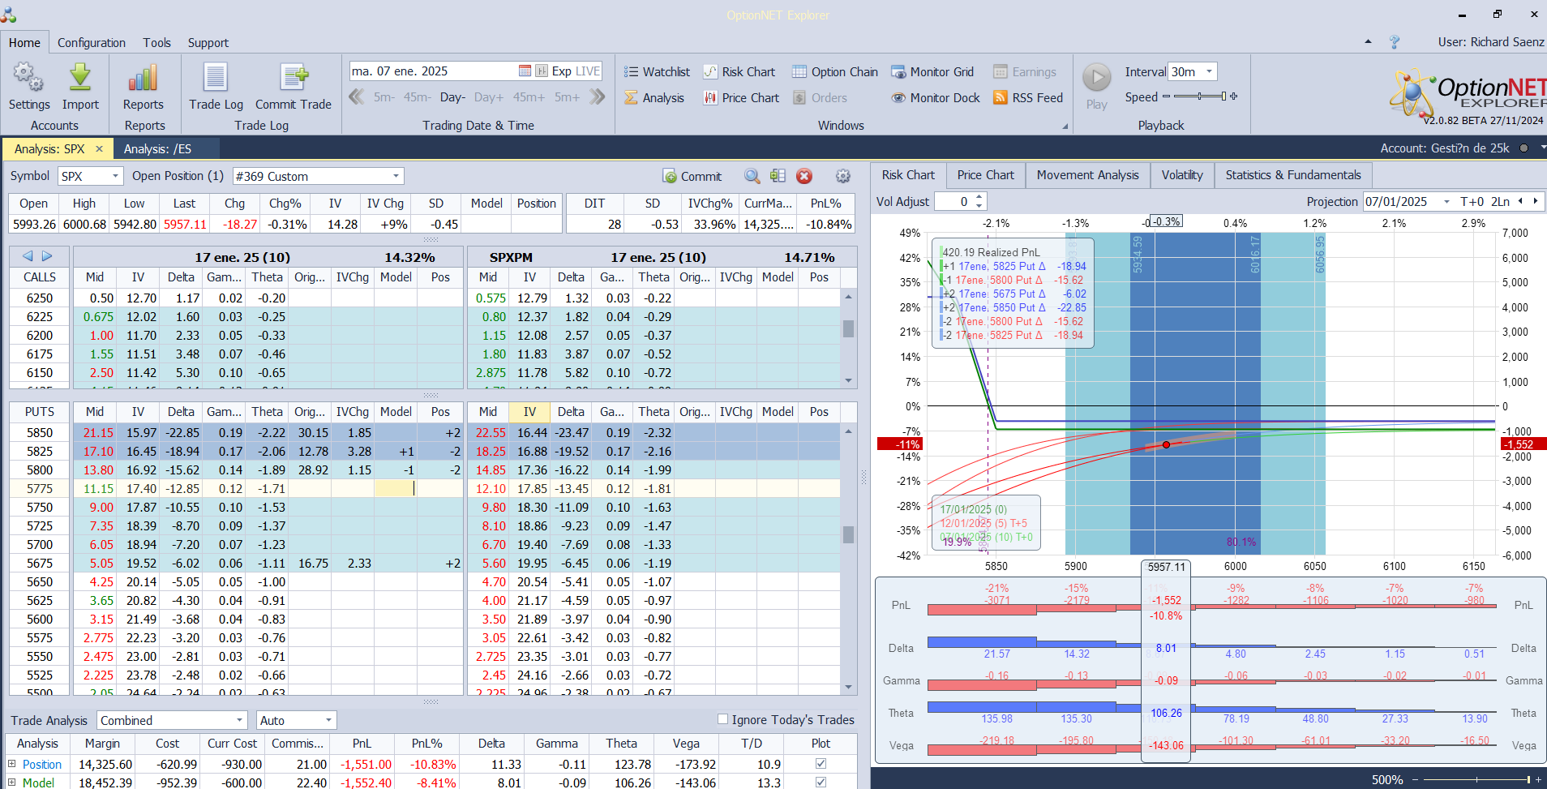Switch to Statistics & Fundamentals tab
Screen dimensions: 1547x789
click(1293, 175)
